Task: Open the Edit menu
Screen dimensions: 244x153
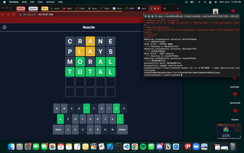Action: 32,2
